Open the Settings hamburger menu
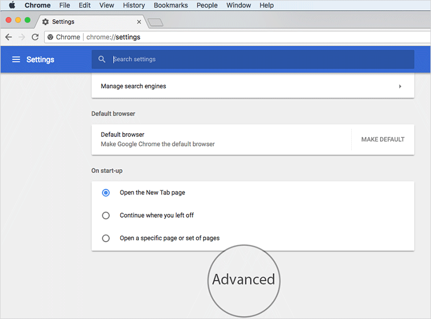 [x=16, y=59]
